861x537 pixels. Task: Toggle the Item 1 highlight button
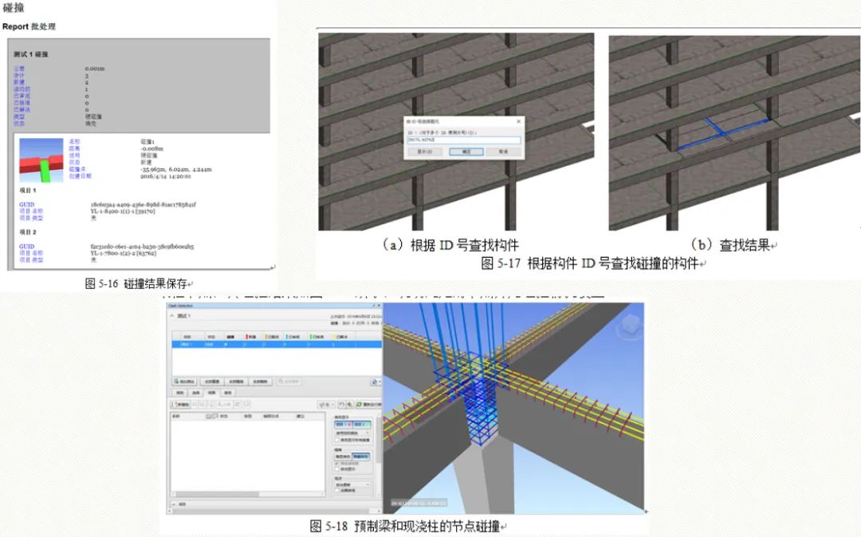(x=343, y=424)
